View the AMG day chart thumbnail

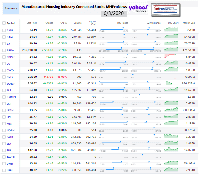pyautogui.click(x=171, y=29)
